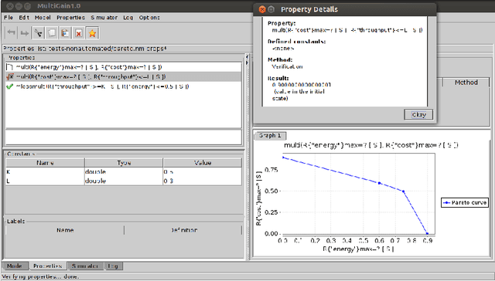
Task: Click the Pareto point at energy 0.0
Action: tap(283, 157)
